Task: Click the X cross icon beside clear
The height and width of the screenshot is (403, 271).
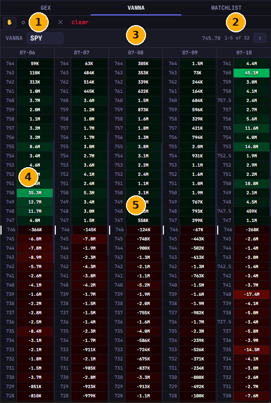Action: (60, 23)
